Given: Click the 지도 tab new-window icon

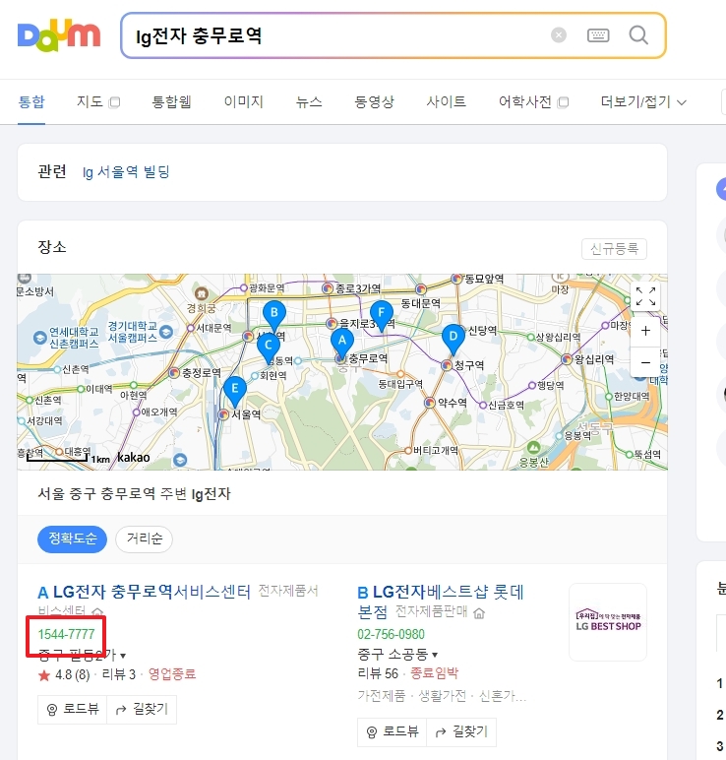Looking at the screenshot, I should tap(114, 102).
